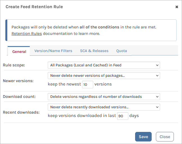Click the 'Rule scope:' label
182x144 pixels.
[x=14, y=65]
